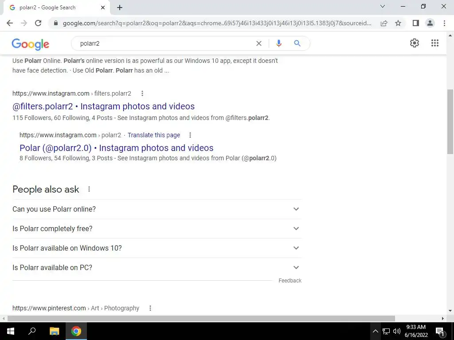This screenshot has width=454, height=340.
Task: Open more options for the polarr2.0 result
Action: coord(190,135)
